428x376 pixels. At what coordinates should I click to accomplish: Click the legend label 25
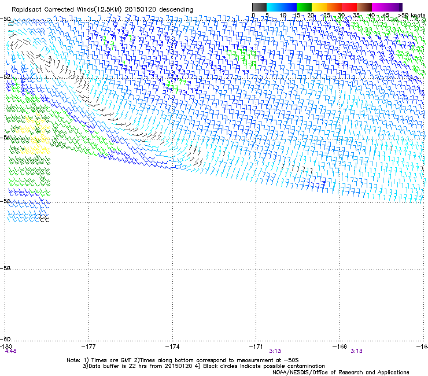[326, 16]
